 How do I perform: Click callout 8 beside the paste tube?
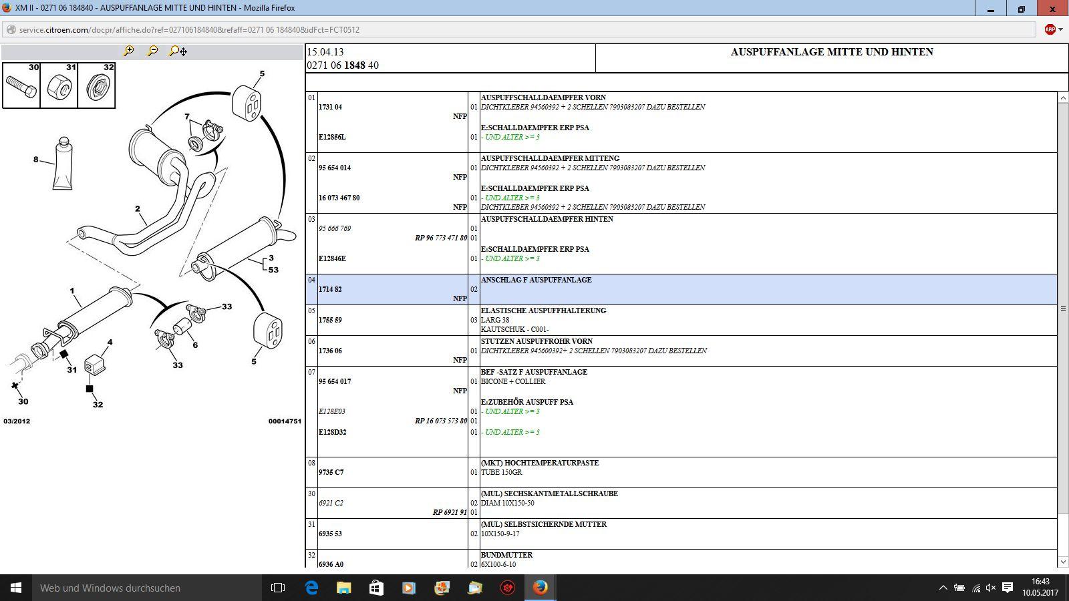[x=36, y=160]
